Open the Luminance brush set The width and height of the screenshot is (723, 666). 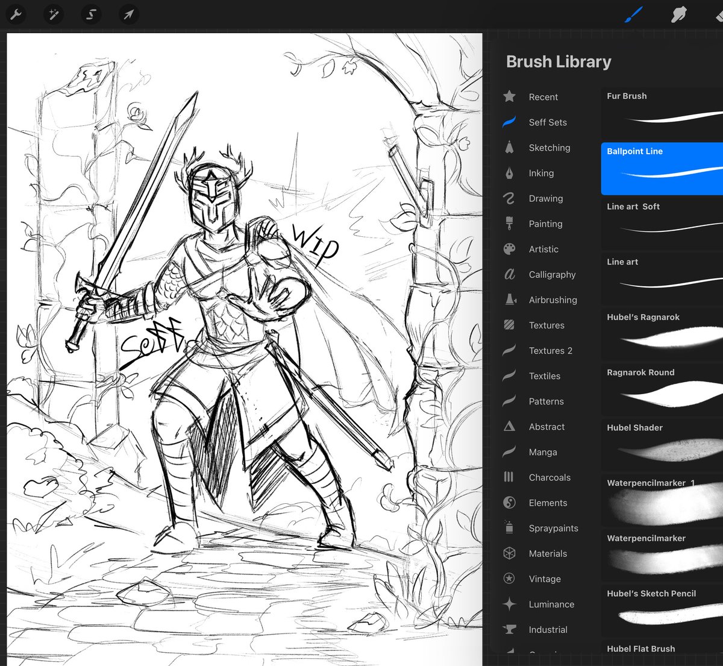point(550,604)
